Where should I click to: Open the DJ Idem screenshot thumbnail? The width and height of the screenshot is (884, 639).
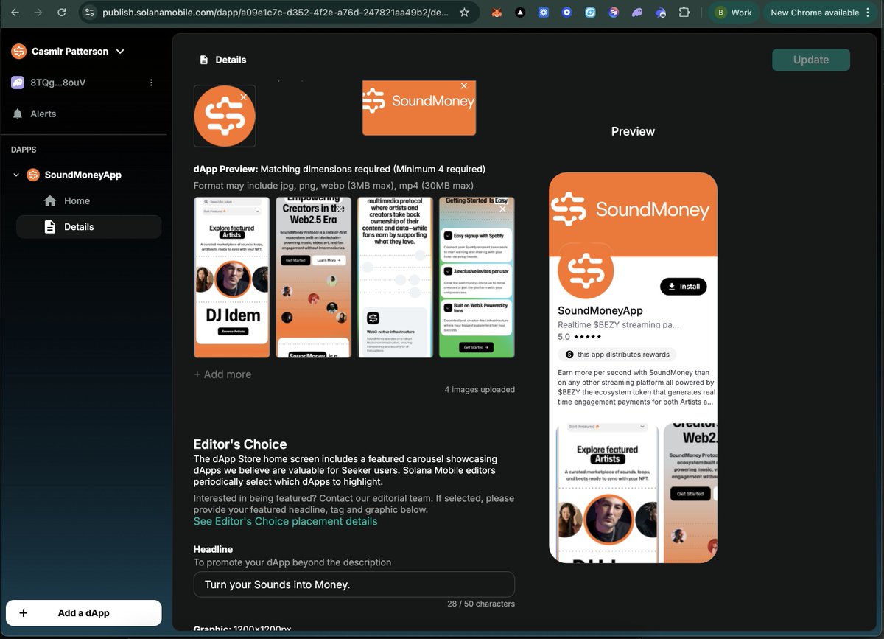point(231,277)
